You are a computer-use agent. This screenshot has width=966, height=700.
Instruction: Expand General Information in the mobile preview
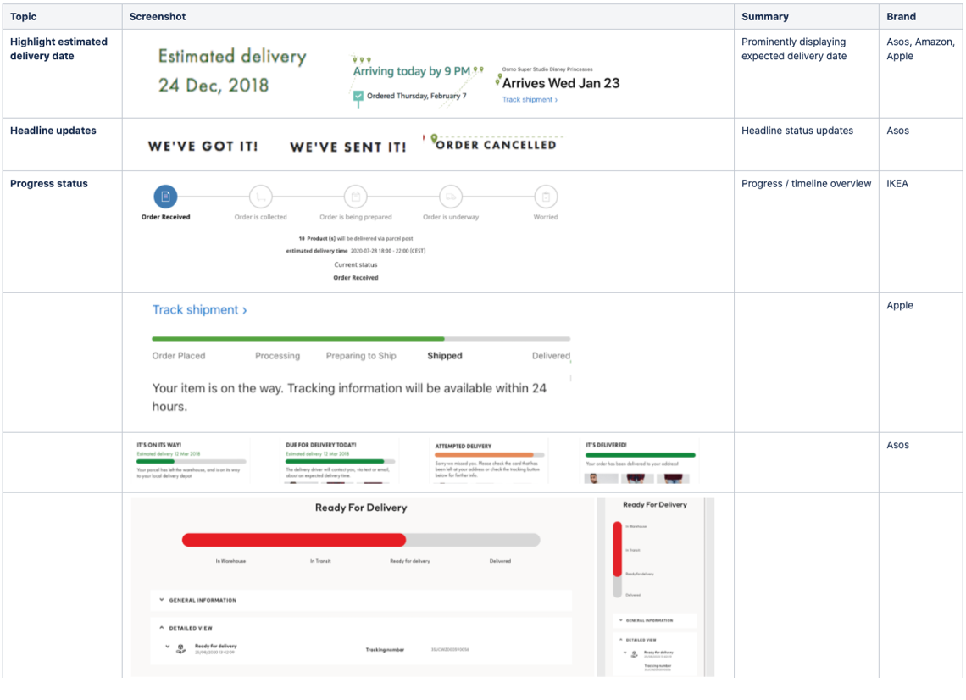tap(620, 620)
